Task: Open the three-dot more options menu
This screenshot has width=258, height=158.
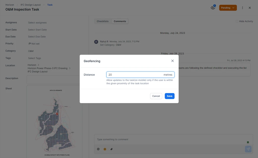Action: [x=242, y=8]
